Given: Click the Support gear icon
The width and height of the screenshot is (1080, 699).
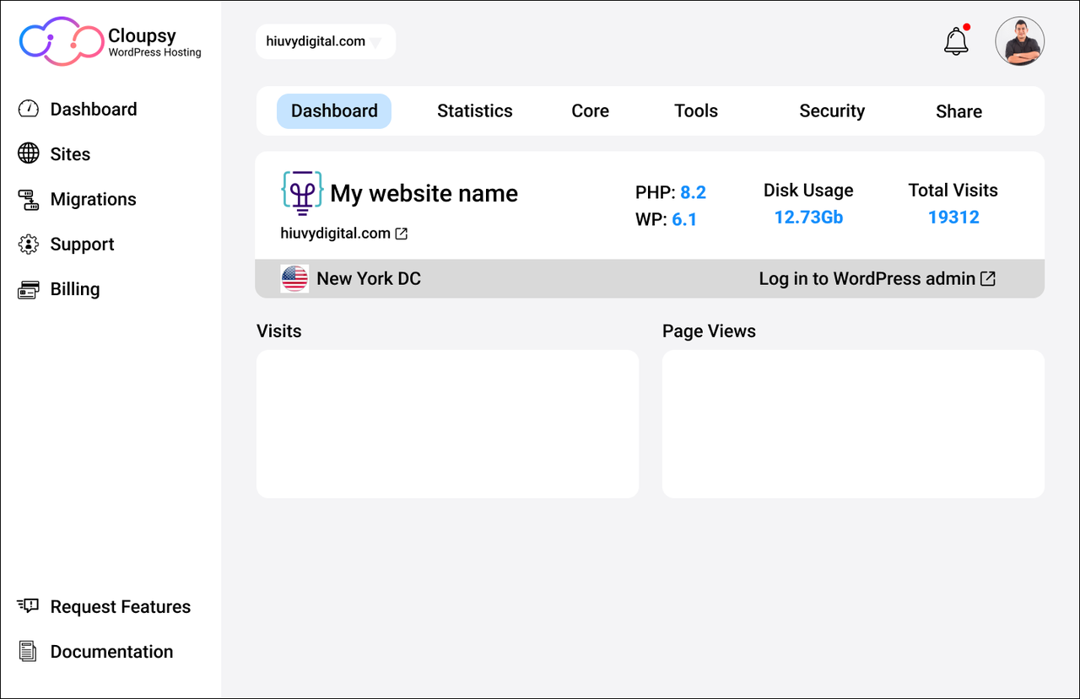Looking at the screenshot, I should 28,244.
